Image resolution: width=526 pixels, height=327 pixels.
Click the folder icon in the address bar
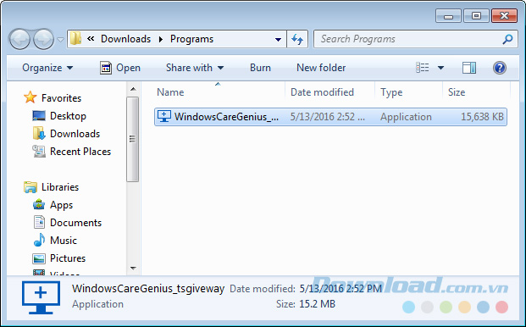click(x=76, y=39)
